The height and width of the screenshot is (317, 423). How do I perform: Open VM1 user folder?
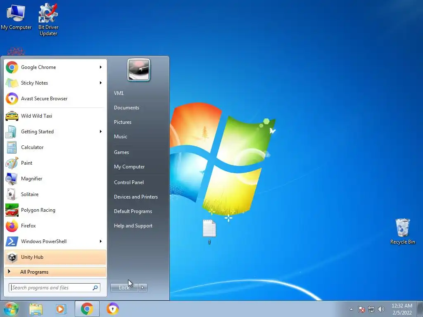119,93
